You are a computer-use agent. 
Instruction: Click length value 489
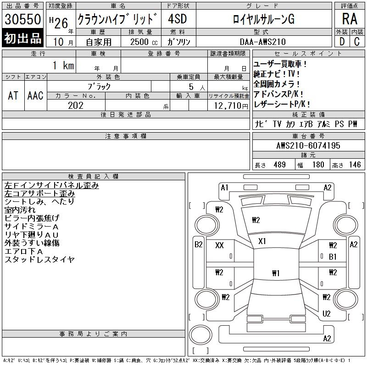(280, 165)
